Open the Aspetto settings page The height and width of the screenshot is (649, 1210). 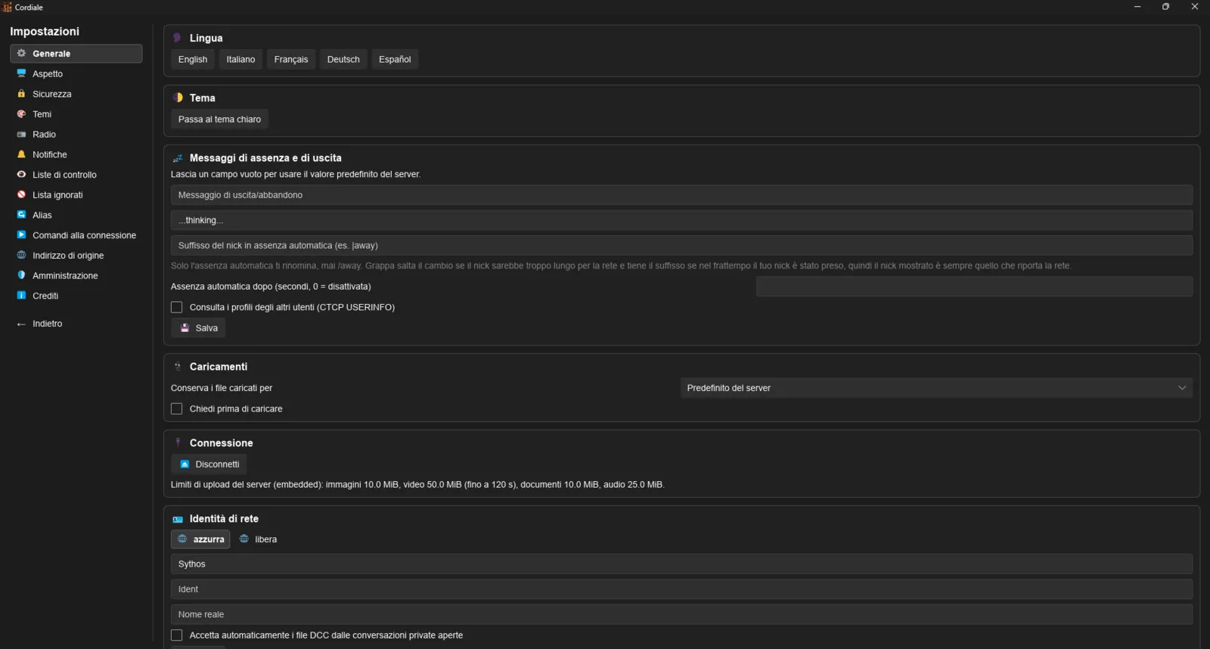pyautogui.click(x=76, y=73)
